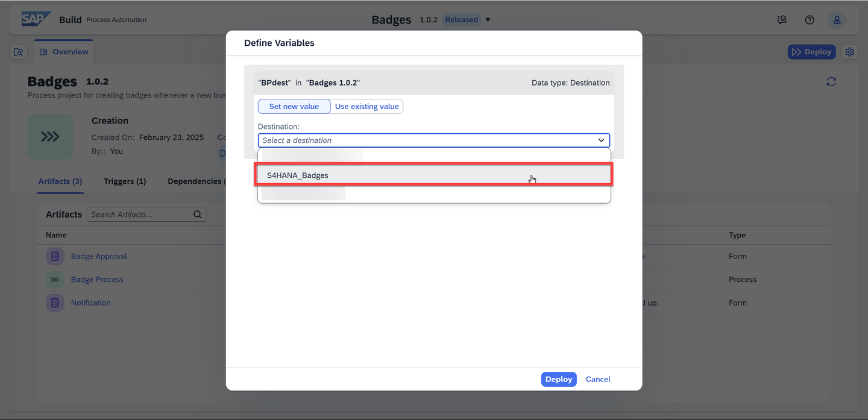Click the Badge Process artifact icon

pos(55,280)
